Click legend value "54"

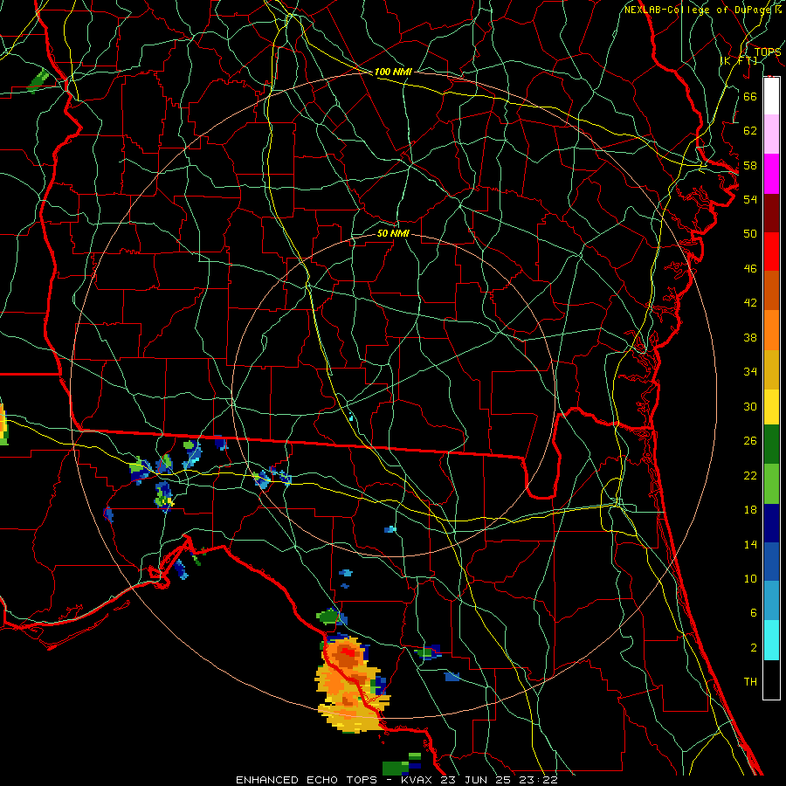(x=750, y=199)
